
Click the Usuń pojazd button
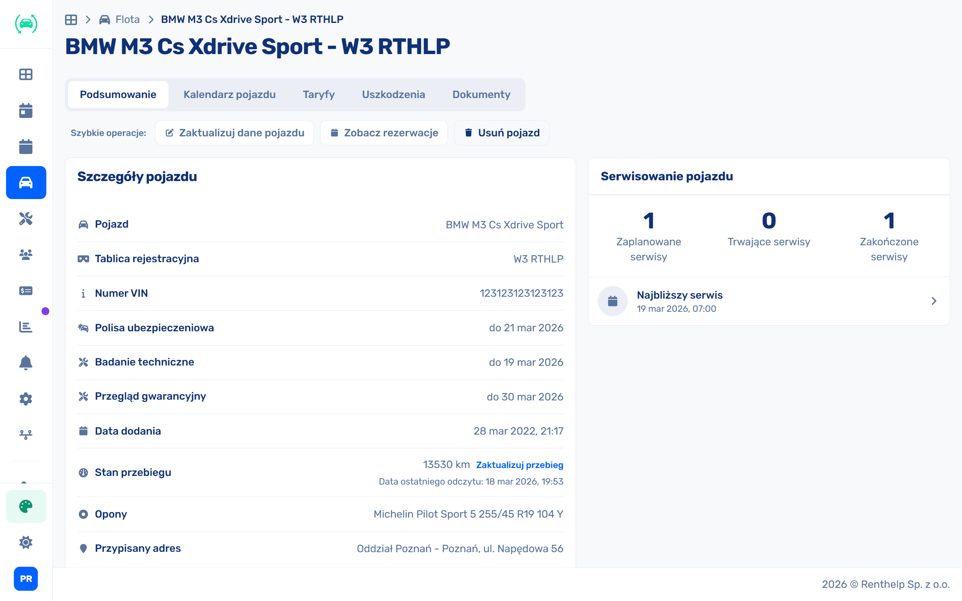click(x=502, y=133)
